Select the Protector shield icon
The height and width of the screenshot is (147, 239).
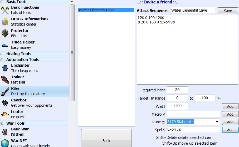pos(5,33)
